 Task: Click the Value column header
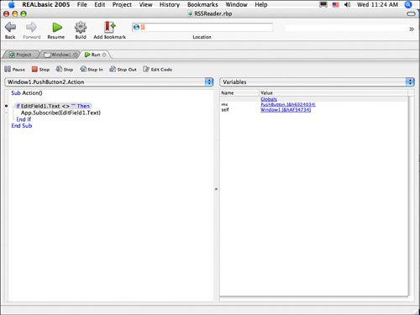point(333,92)
